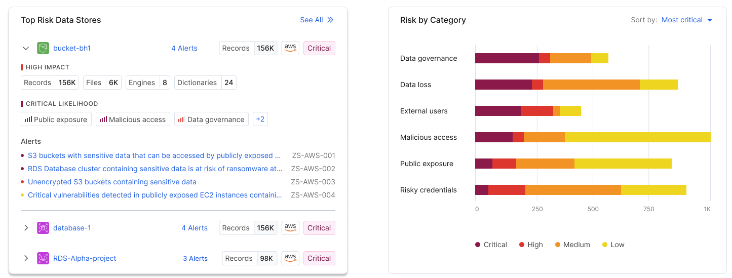The image size is (732, 278).
Task: Click the green bucket-bh1 S3 icon
Action: pos(43,48)
